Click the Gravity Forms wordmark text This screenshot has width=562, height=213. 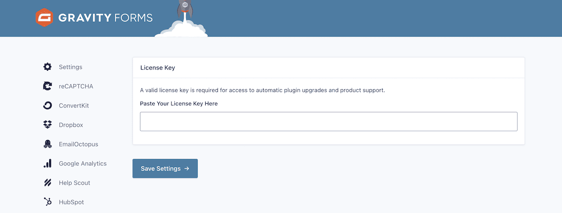[x=105, y=18]
